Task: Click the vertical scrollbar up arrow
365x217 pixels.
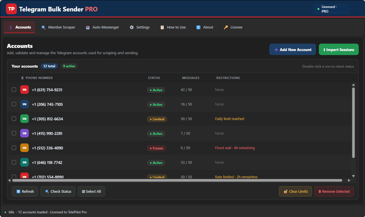Action: click(354, 85)
